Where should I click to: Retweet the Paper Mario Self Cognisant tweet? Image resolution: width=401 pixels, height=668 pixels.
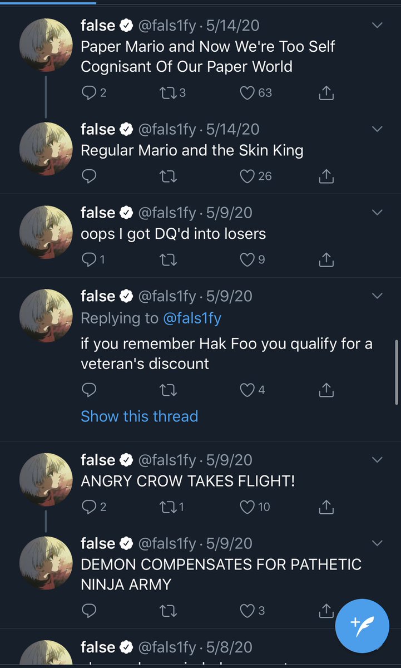167,93
